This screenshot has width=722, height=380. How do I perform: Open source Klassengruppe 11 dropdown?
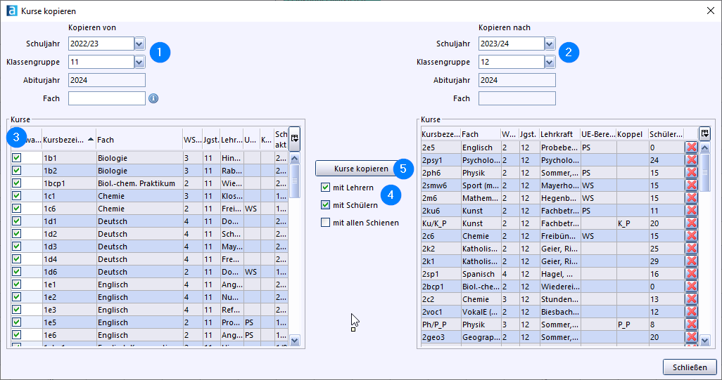pyautogui.click(x=139, y=62)
